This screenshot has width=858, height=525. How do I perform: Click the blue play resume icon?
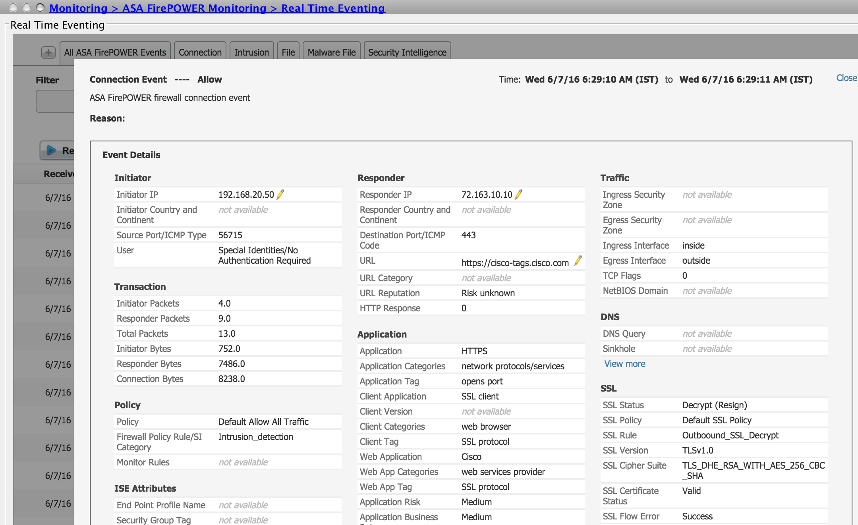[x=52, y=150]
